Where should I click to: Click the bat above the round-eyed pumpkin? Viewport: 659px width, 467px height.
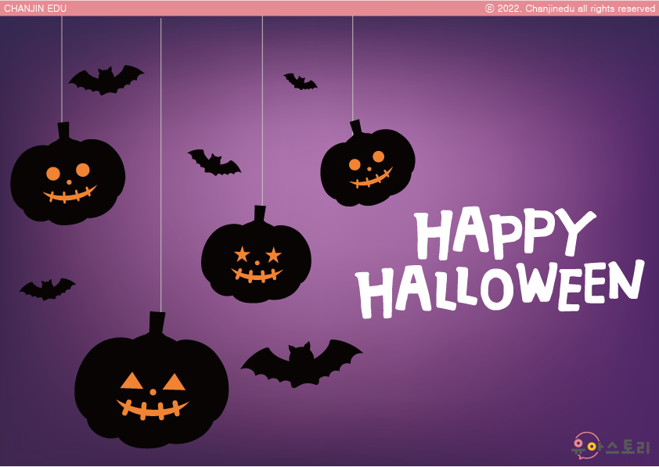(106, 80)
